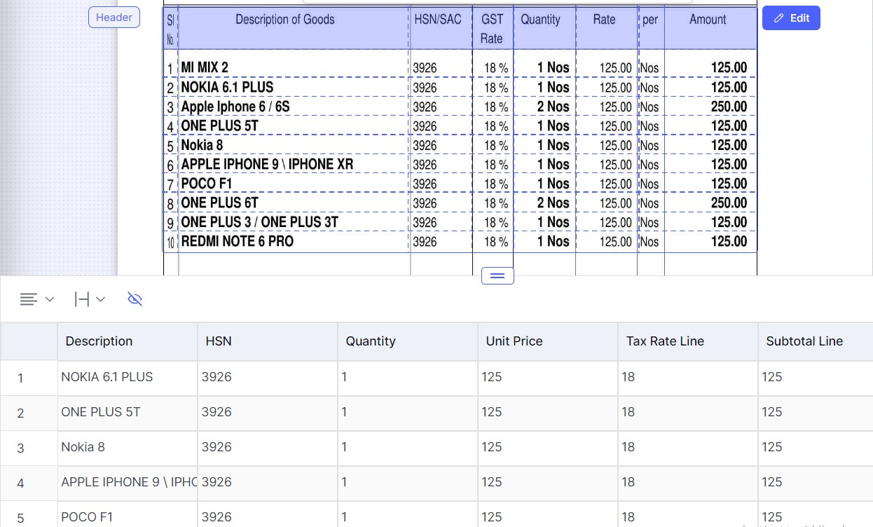Select the Description column header

(x=127, y=341)
